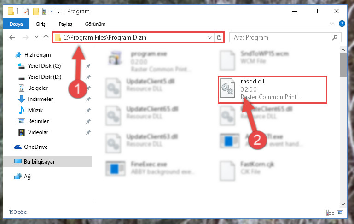Switch to large icons view in the status bar
The height and width of the screenshot is (224, 354).
(340, 212)
